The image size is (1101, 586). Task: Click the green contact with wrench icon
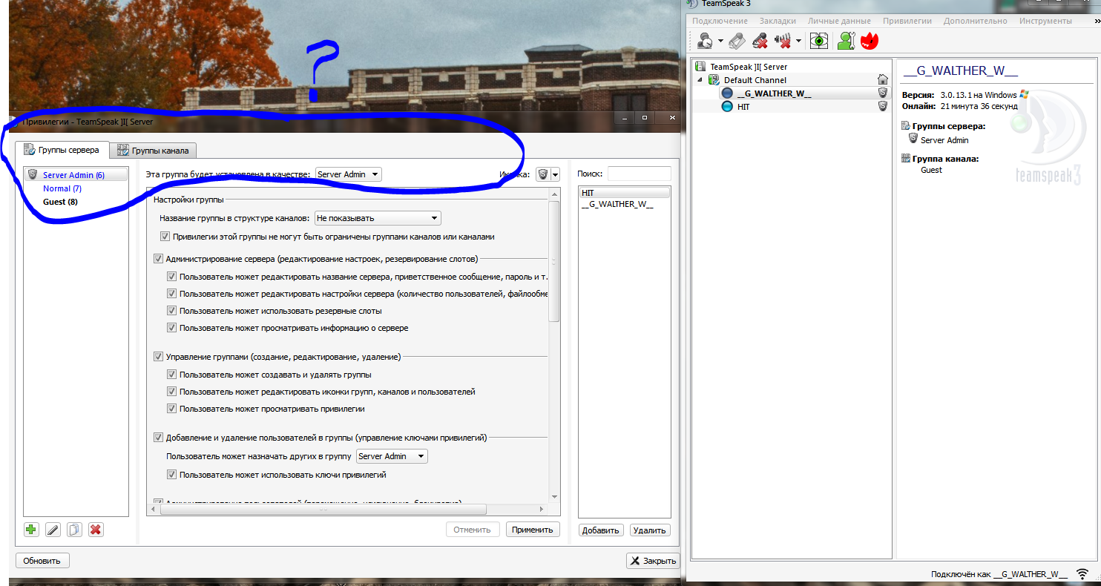(x=846, y=41)
